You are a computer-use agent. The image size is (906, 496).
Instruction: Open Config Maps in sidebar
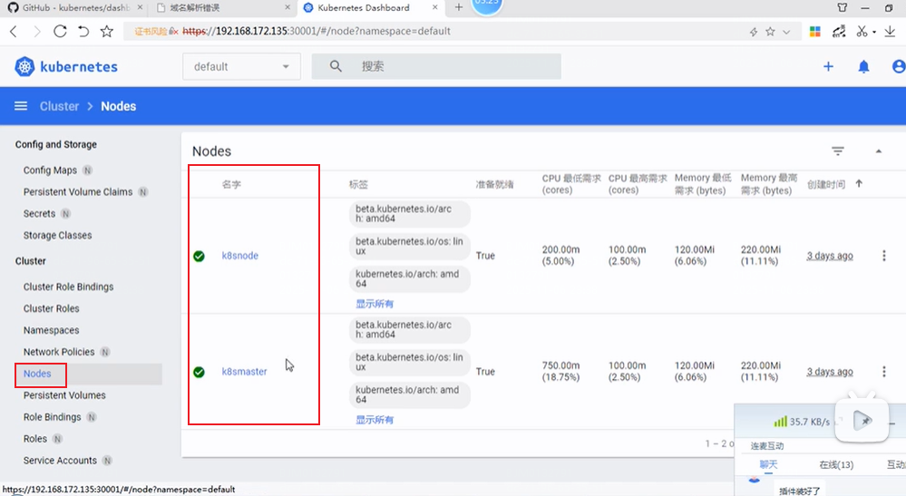50,170
